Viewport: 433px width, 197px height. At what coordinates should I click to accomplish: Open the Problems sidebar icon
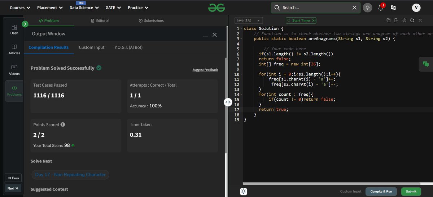click(x=14, y=91)
